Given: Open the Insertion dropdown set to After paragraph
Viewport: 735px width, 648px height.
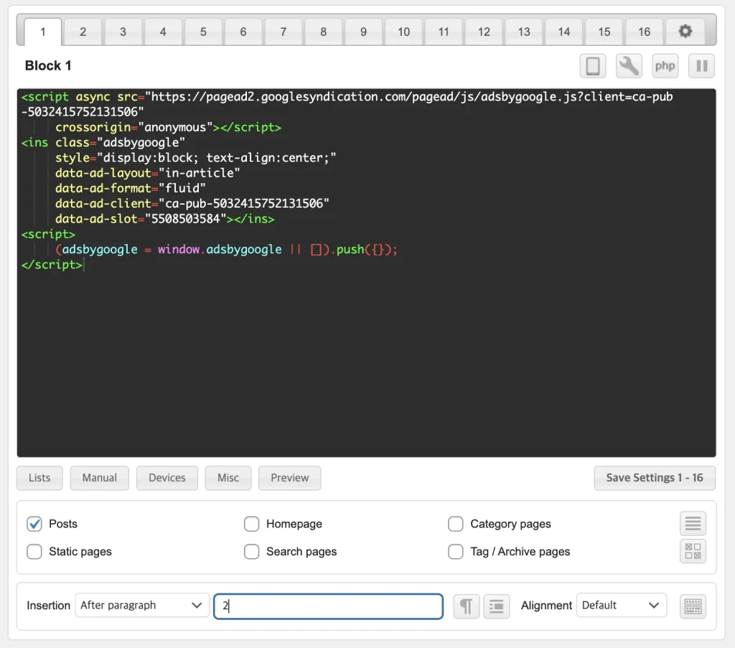Looking at the screenshot, I should (x=142, y=606).
